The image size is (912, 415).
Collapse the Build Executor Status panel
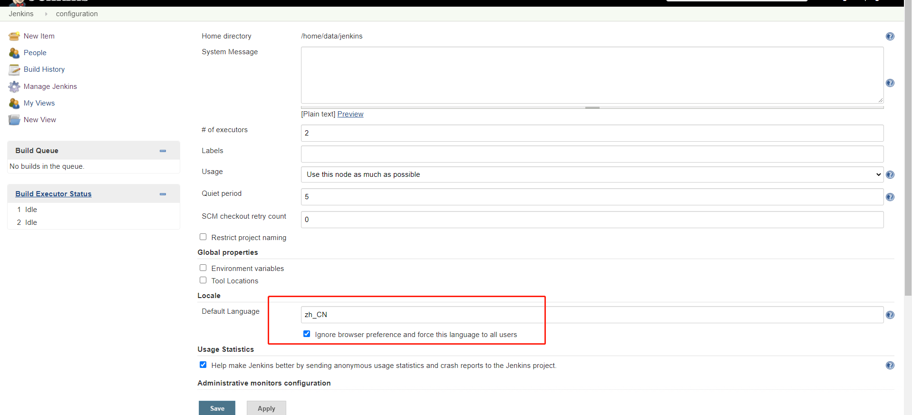(x=163, y=194)
